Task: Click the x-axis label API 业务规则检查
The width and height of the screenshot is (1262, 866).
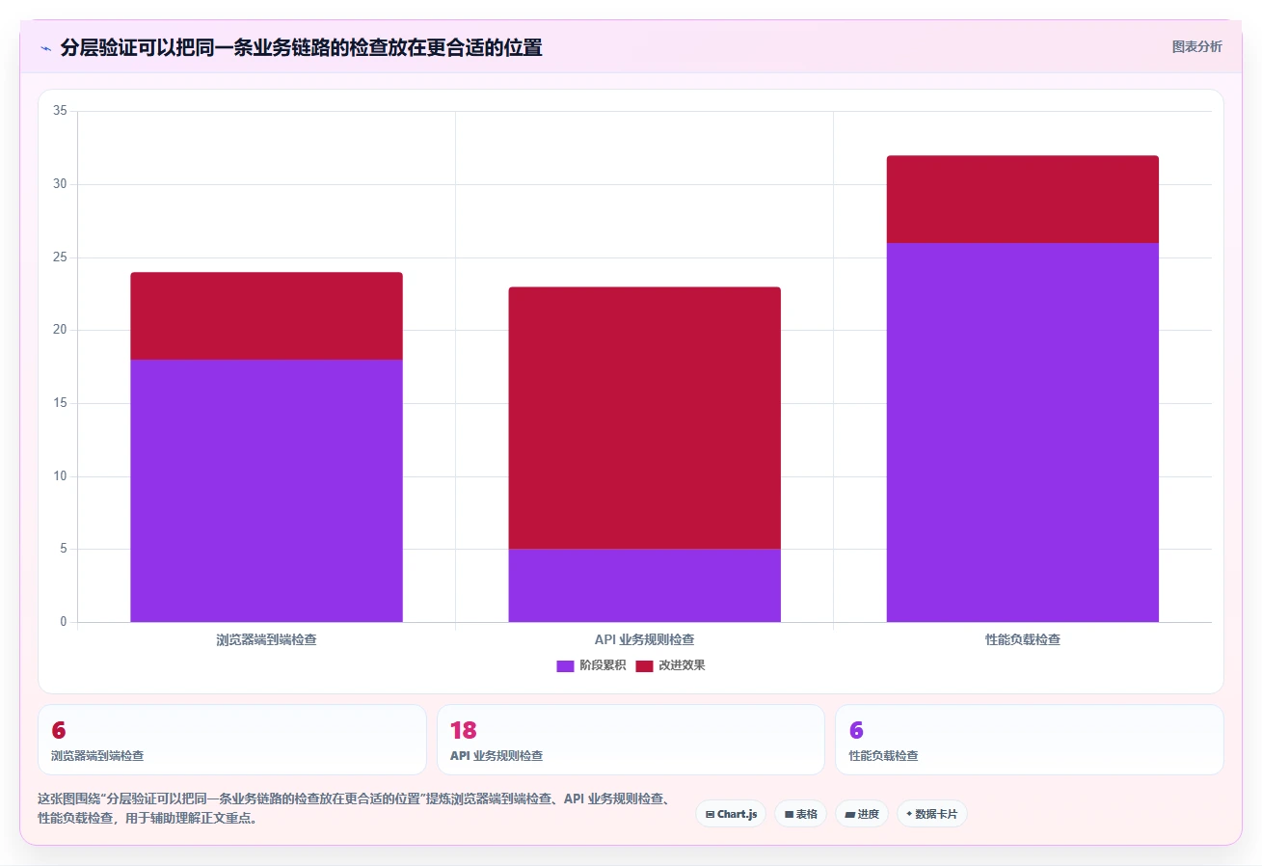Action: point(644,639)
